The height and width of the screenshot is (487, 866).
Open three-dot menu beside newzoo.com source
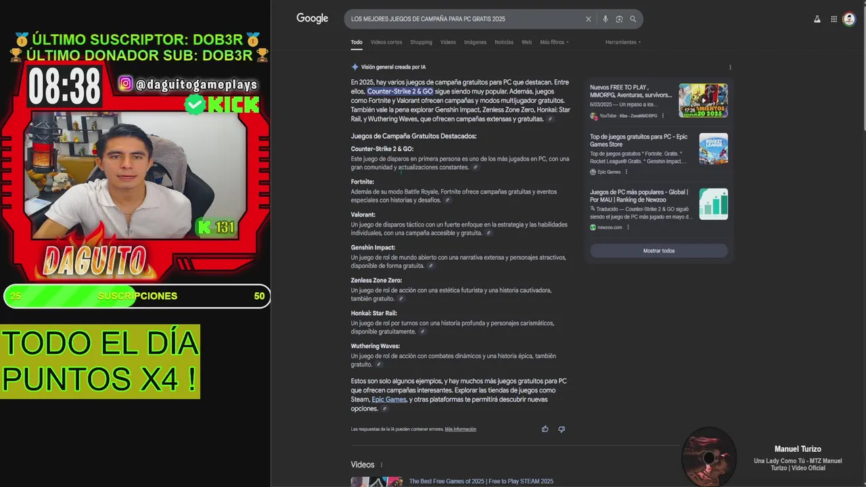(x=628, y=227)
